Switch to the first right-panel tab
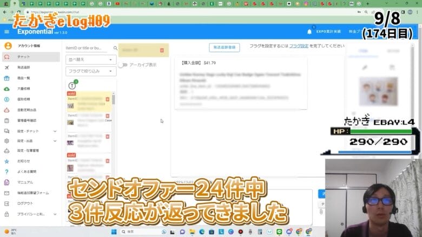422x237 pixels. tap(364, 51)
